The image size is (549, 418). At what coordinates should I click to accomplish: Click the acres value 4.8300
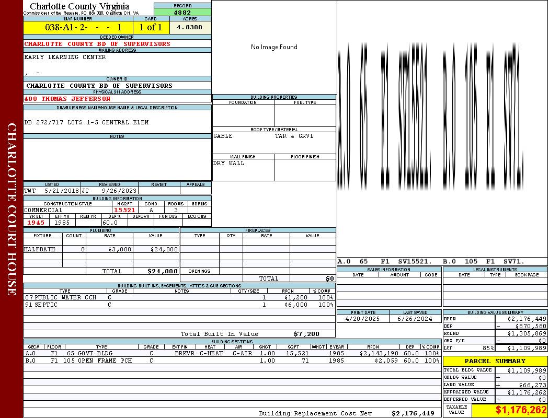[x=189, y=27]
